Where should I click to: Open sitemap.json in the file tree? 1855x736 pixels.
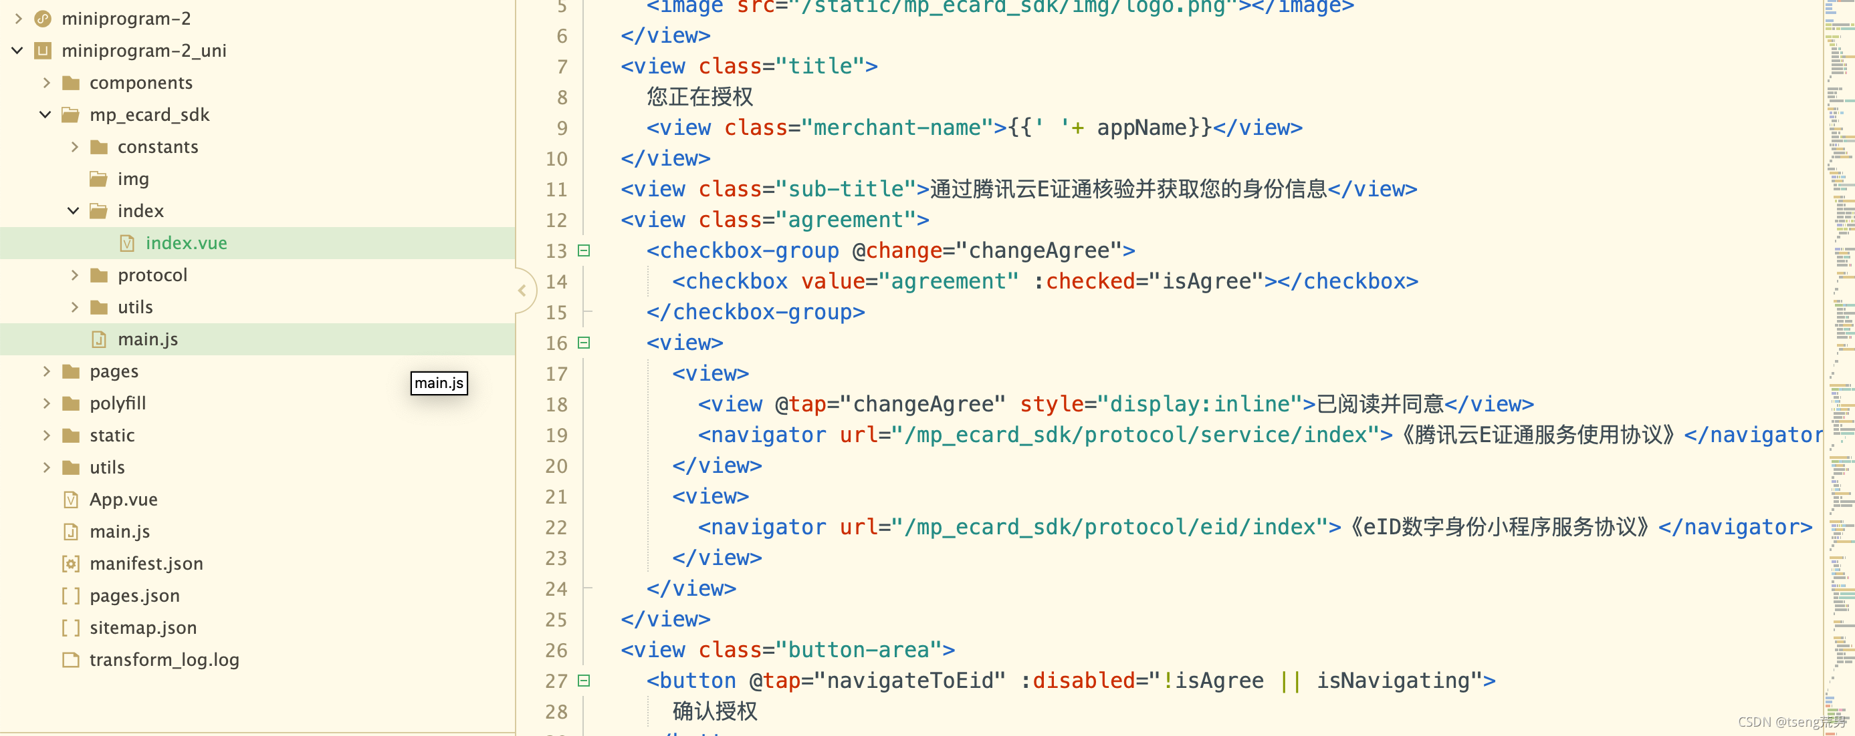click(142, 627)
